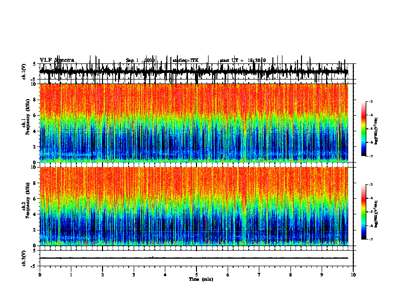The image size is (398, 308).
Task: Click inside the ch.2 spectrogram panel
Action: (194, 206)
